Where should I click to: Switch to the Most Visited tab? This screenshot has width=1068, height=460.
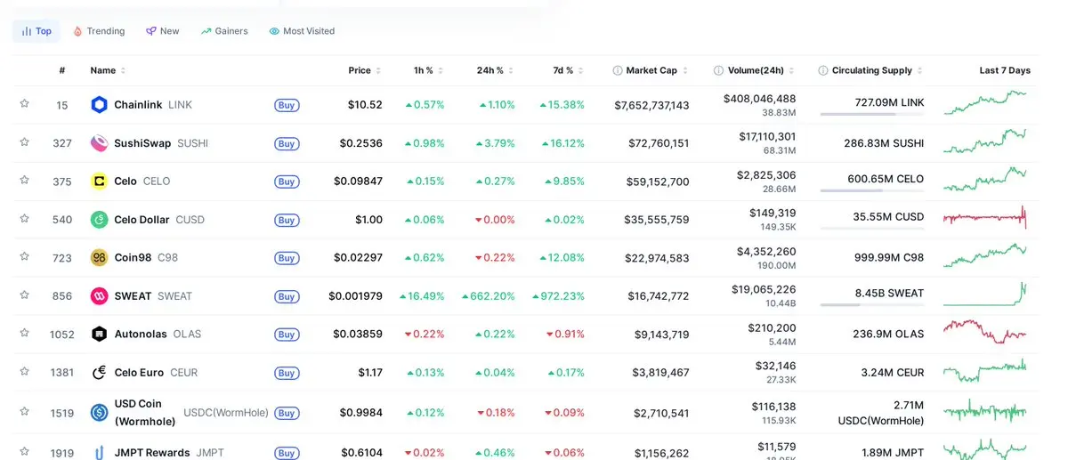coord(302,31)
